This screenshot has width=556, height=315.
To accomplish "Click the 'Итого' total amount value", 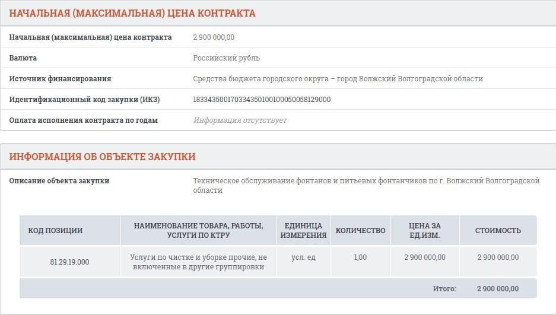I will click(498, 288).
